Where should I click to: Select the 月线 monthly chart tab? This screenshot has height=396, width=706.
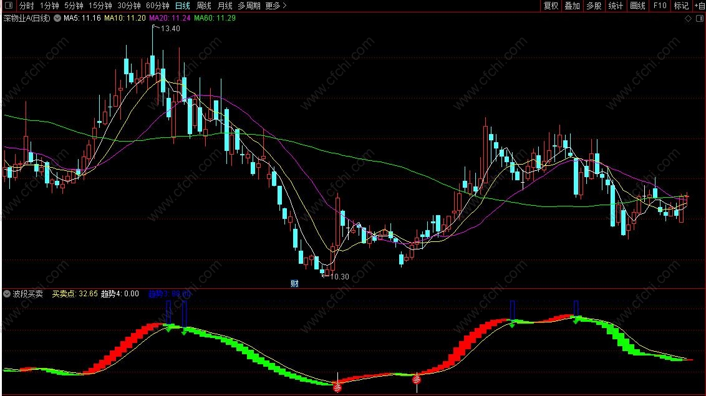click(x=225, y=6)
